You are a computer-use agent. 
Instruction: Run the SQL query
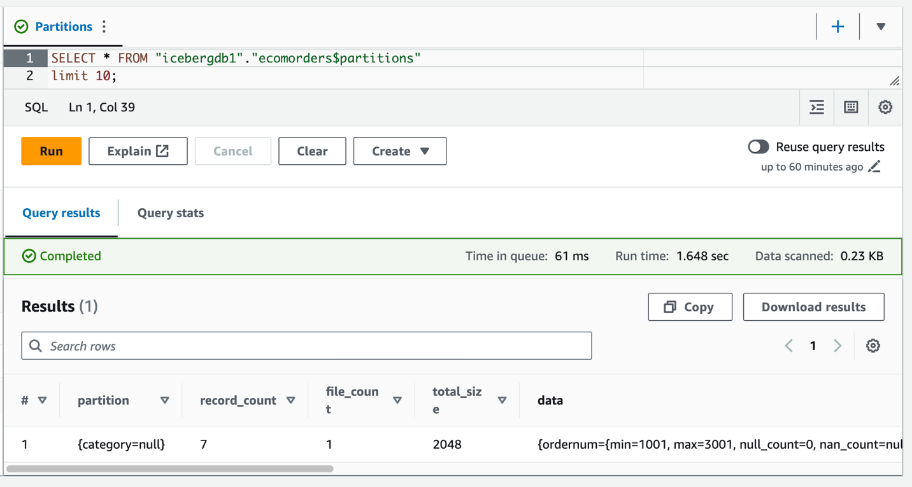click(51, 152)
